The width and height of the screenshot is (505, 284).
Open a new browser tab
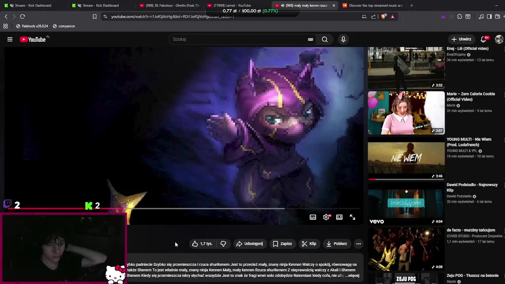(411, 6)
